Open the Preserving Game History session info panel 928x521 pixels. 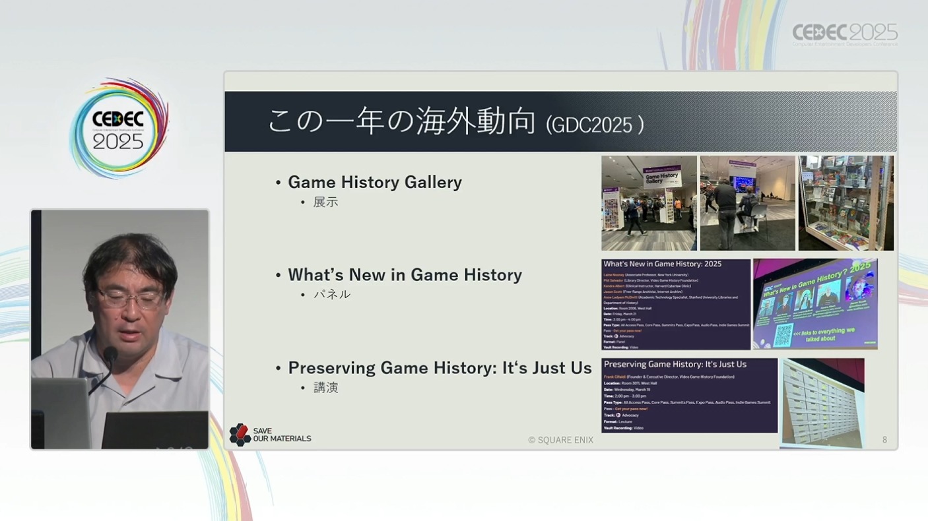(x=689, y=396)
